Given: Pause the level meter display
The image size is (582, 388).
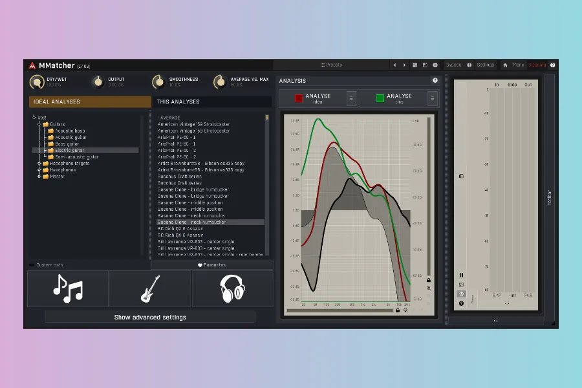Looking at the screenshot, I should (461, 275).
